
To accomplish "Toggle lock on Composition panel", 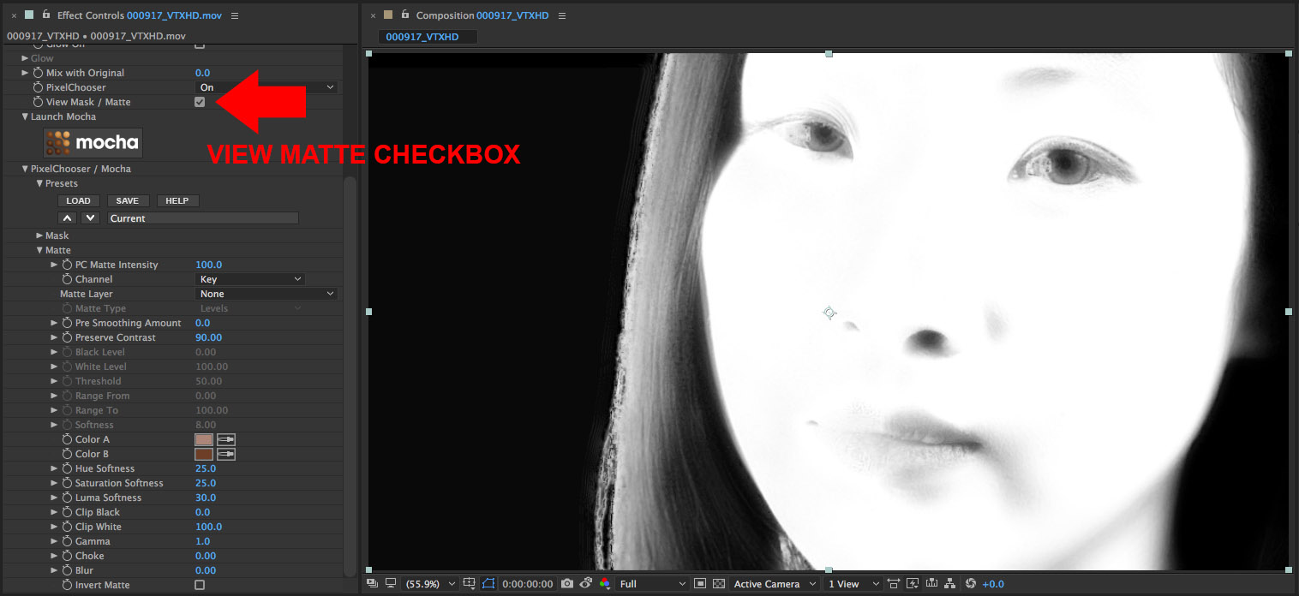I will 405,15.
